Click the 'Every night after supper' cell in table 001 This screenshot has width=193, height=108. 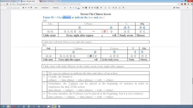(x=88, y=35)
